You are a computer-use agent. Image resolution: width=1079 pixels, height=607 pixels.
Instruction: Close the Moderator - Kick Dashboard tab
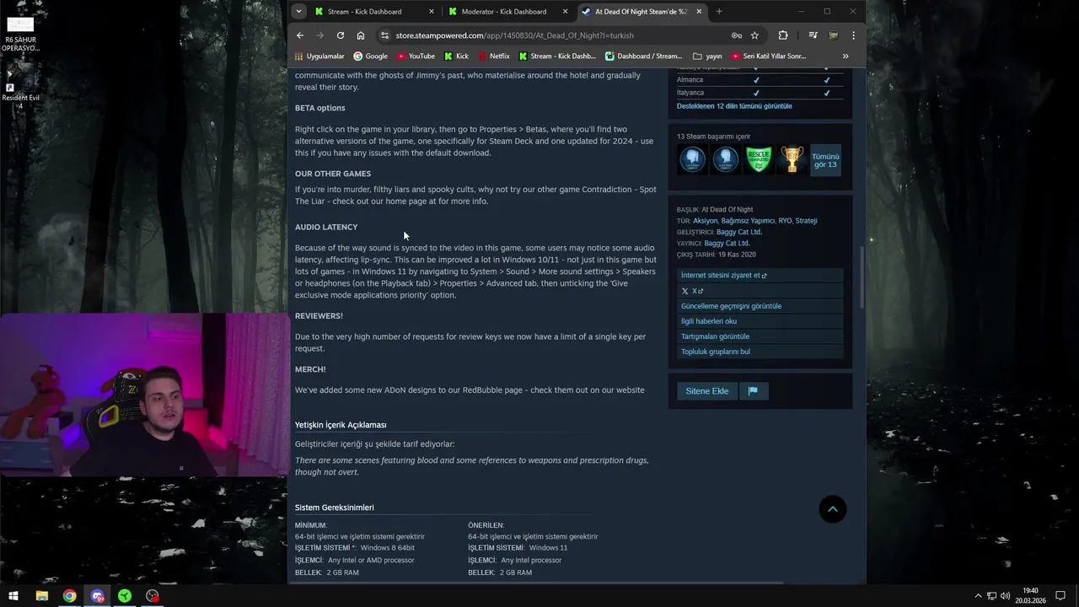point(566,12)
